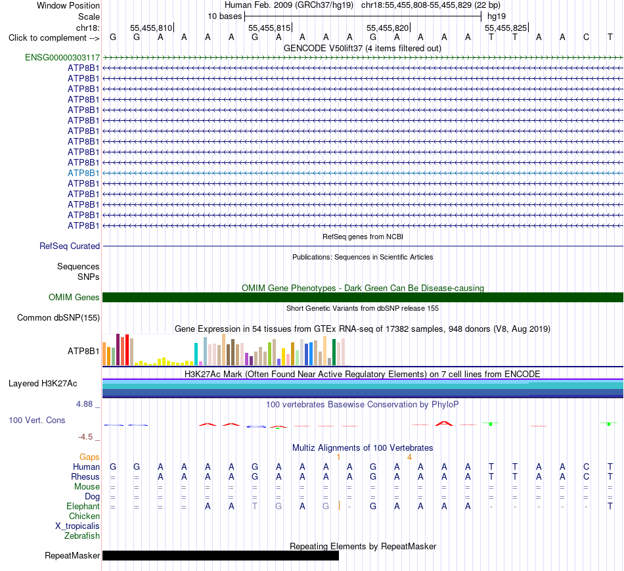Click 'Multiz Alignments of 100 Vertebrates' title
This screenshot has width=624, height=571.
point(363,448)
